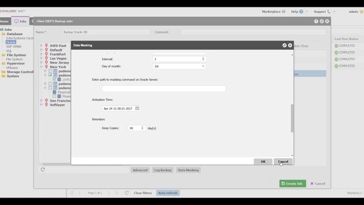Click the Default location pin icon
Viewport: 364px width, 205px height.
click(47, 50)
